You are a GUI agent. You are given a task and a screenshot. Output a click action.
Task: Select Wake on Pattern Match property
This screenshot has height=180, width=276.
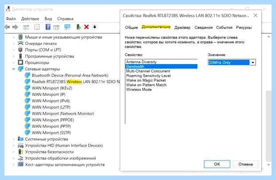[161, 85]
